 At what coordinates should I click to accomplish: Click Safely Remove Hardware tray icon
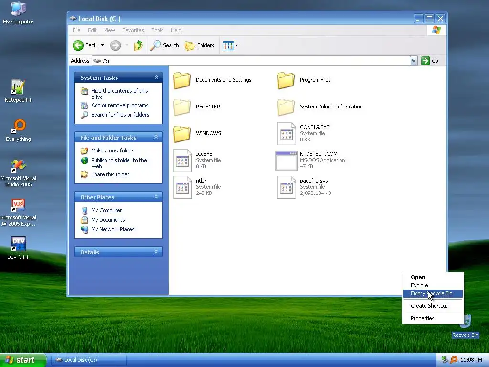pyautogui.click(x=445, y=360)
